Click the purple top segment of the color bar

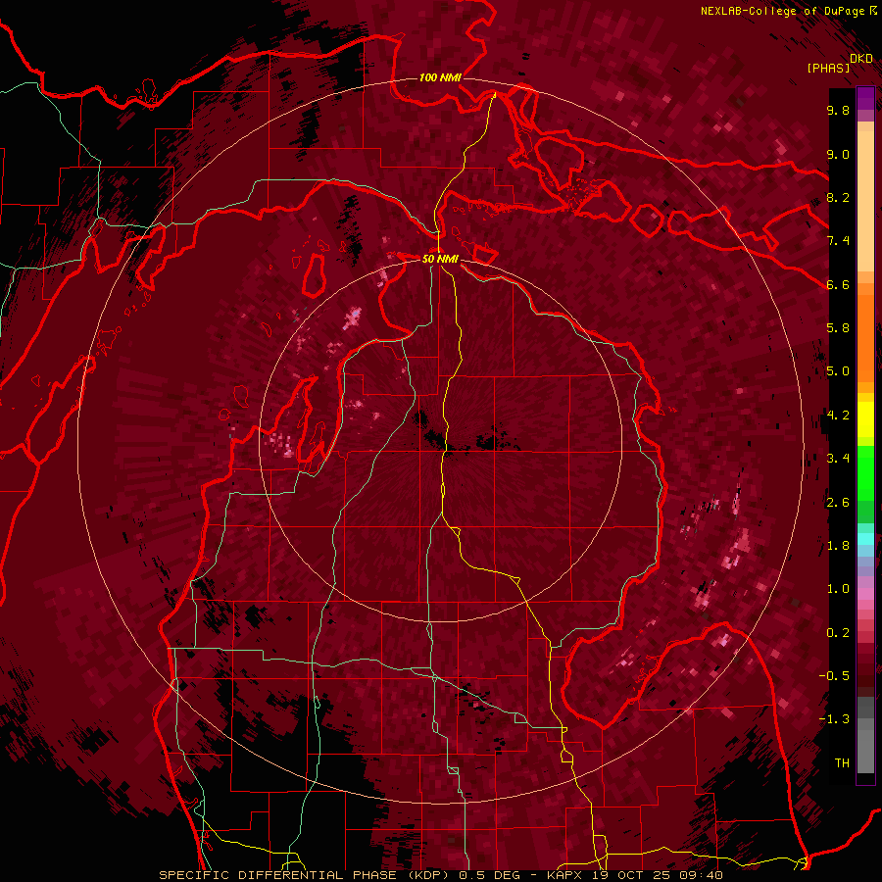pyautogui.click(x=865, y=98)
